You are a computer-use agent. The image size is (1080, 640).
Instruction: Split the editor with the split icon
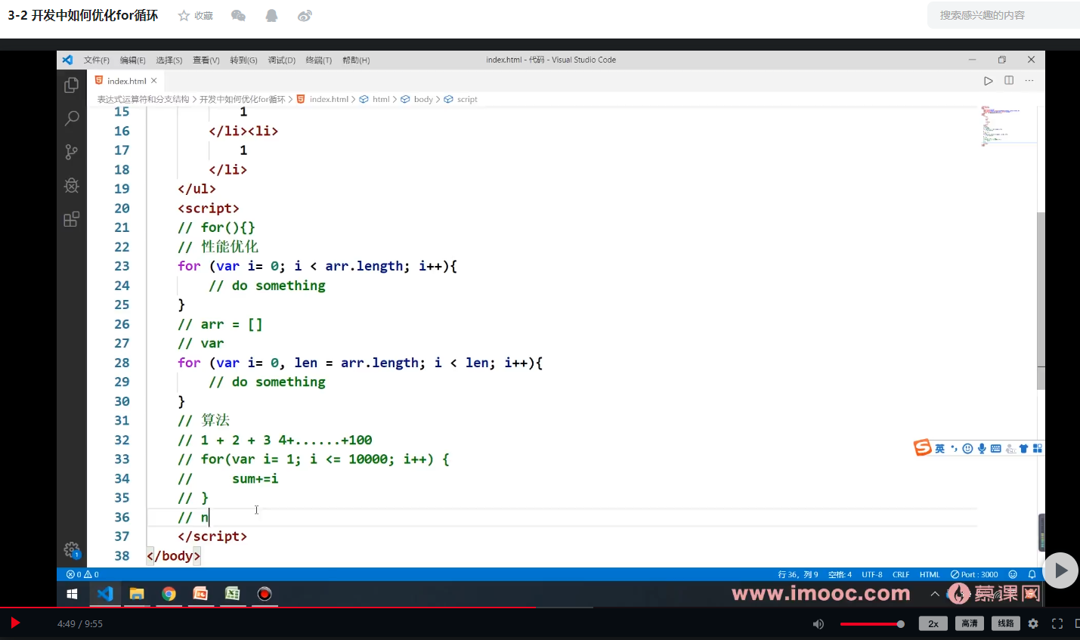[1009, 80]
